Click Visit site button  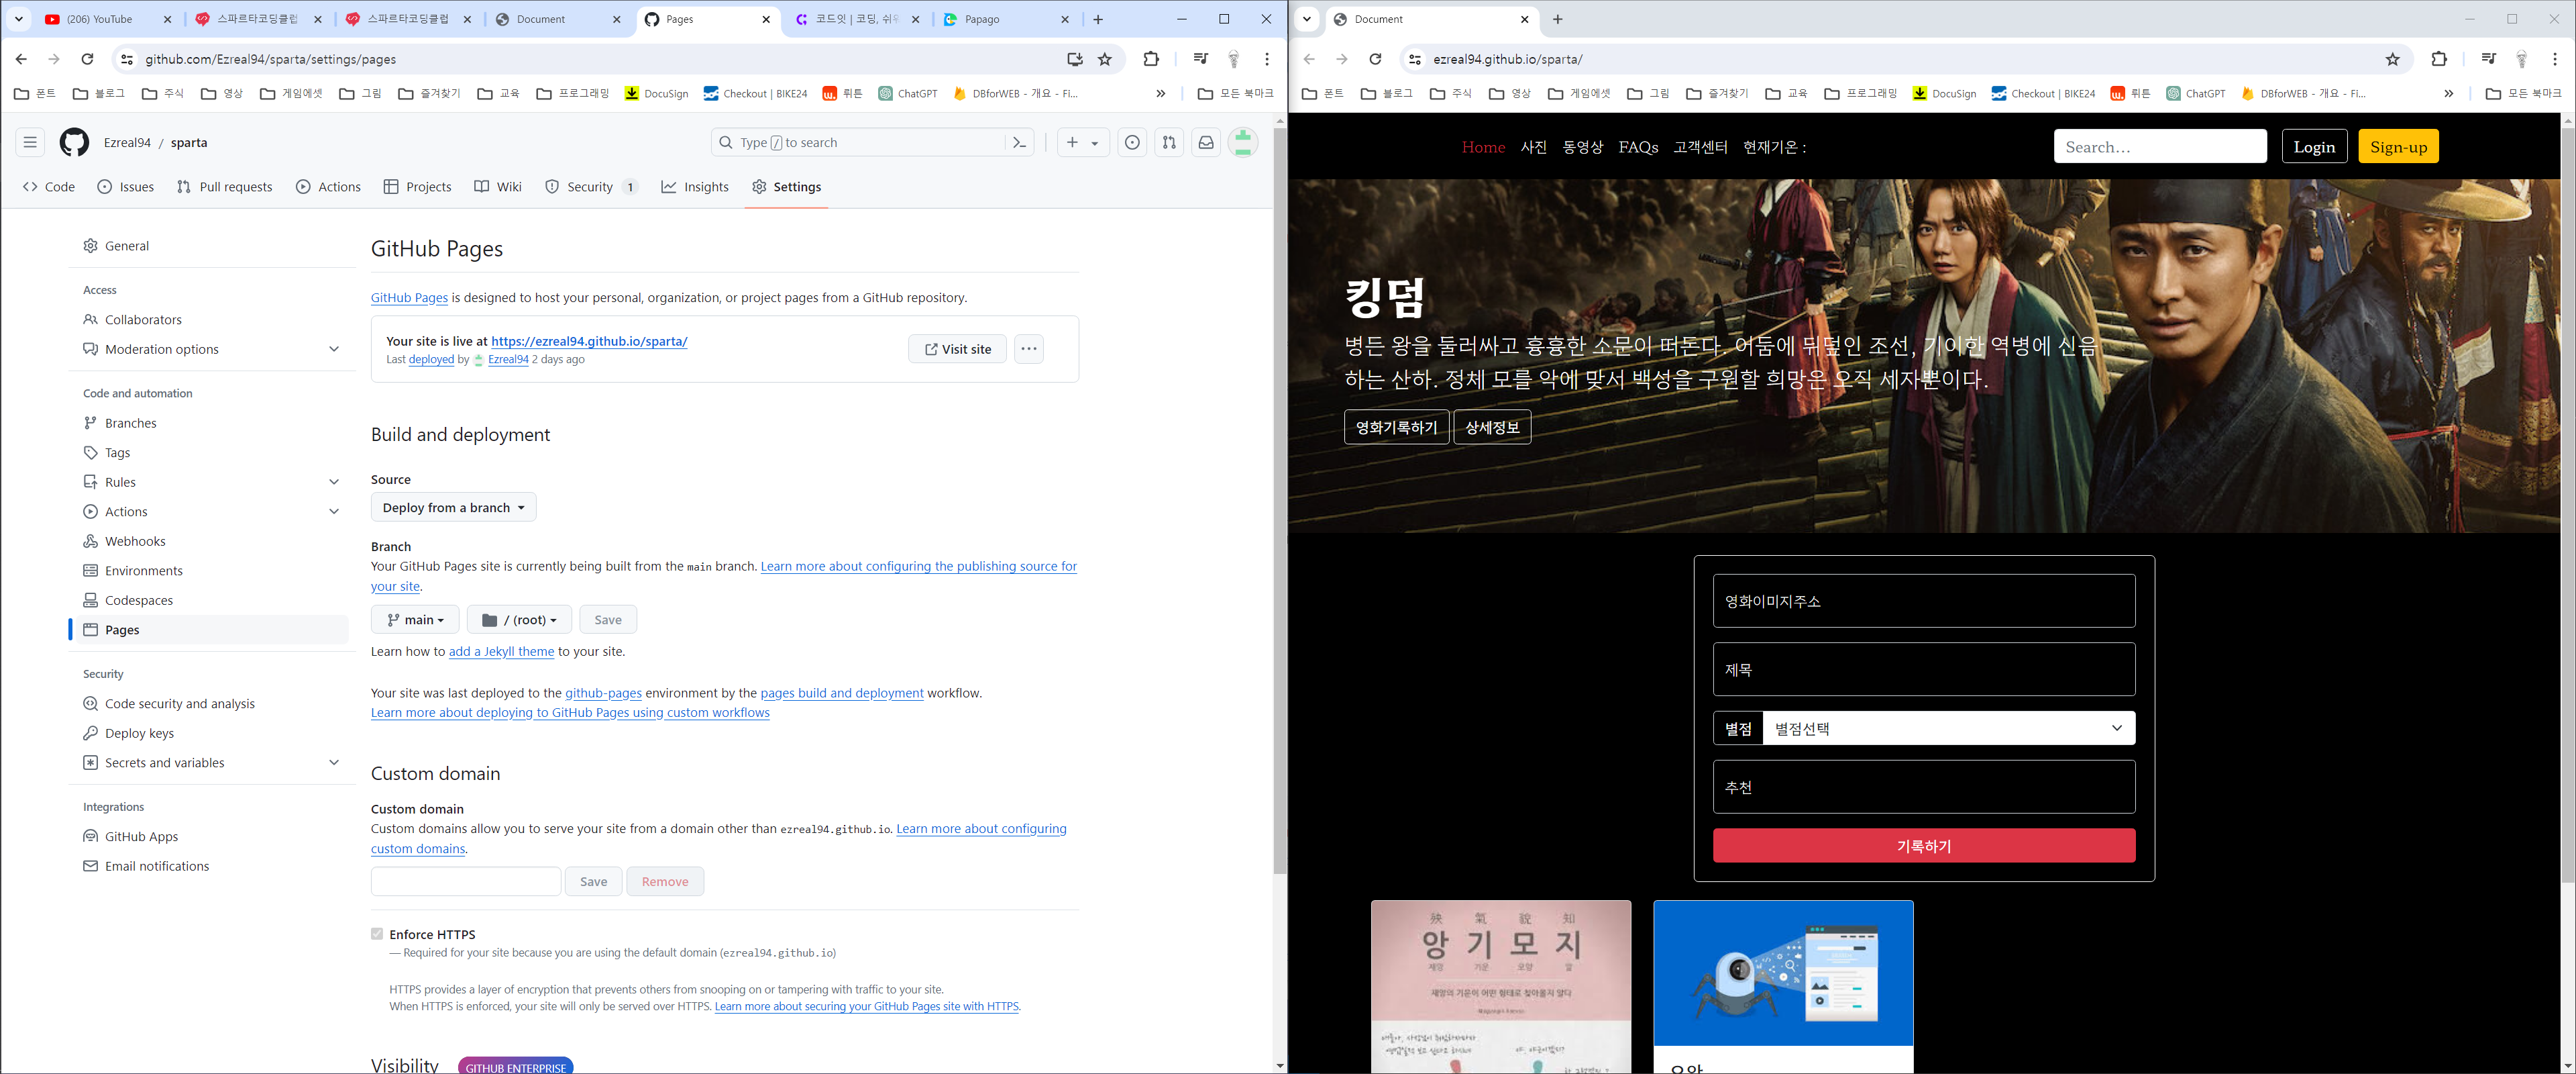point(957,348)
